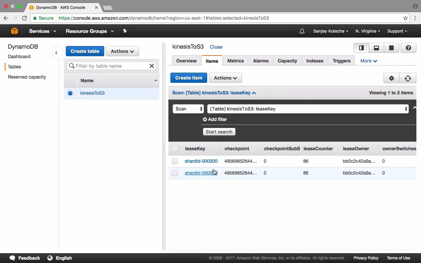
Task: Switch to the Metrics tab
Action: click(235, 61)
